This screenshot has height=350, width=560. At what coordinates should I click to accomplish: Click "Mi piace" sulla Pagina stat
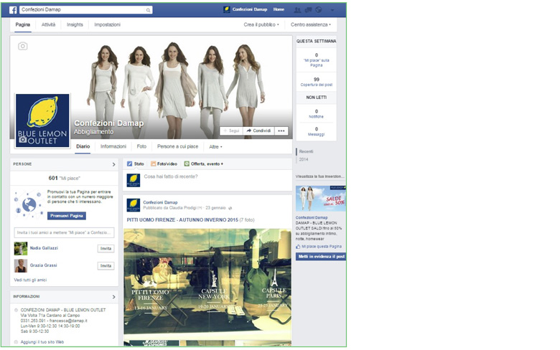pos(317,60)
